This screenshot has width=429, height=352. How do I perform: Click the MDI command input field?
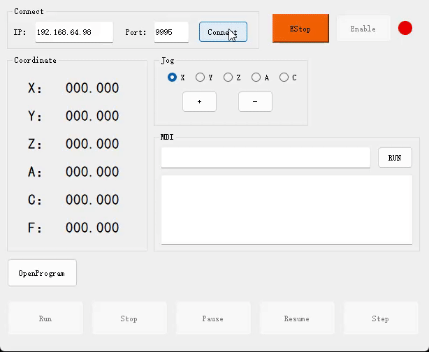coord(266,158)
